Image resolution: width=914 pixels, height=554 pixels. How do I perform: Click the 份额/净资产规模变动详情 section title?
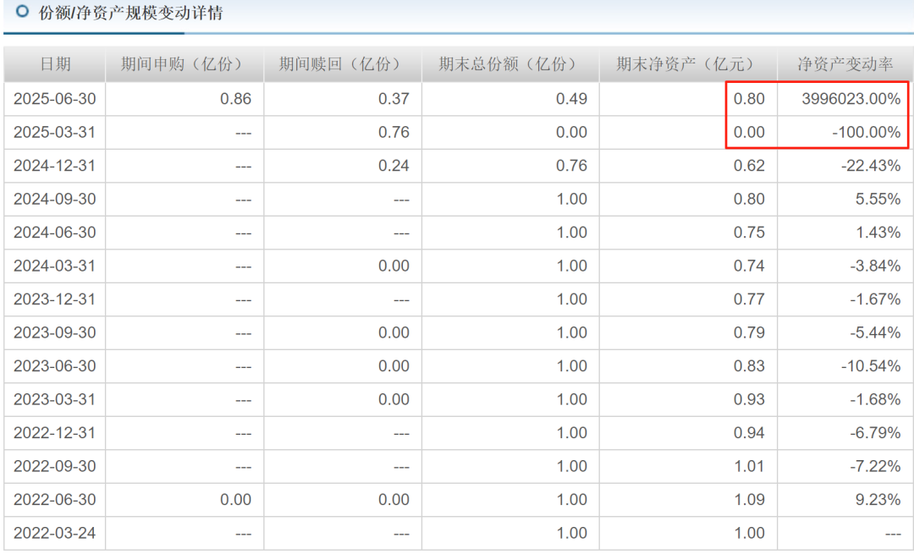(x=130, y=13)
